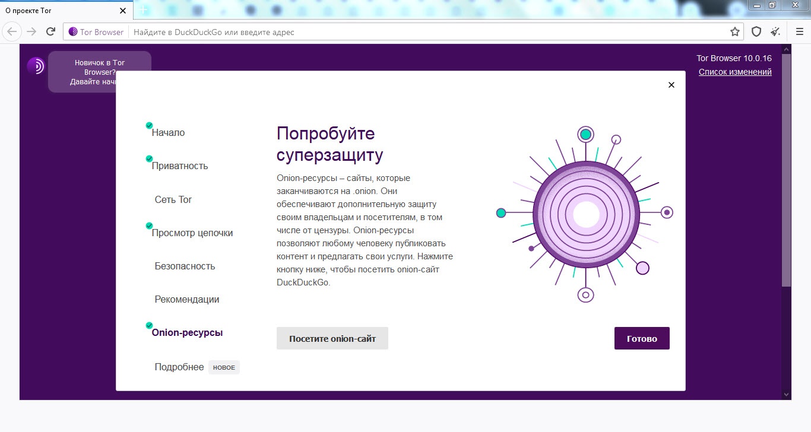This screenshot has width=811, height=432.
Task: Open the Список изменений link
Action: click(735, 72)
